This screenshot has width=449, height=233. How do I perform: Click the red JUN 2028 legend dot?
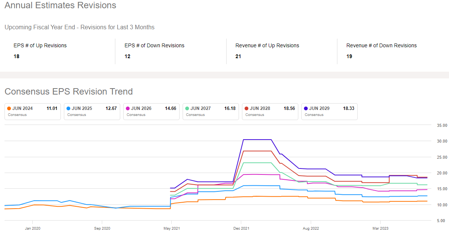click(x=246, y=108)
